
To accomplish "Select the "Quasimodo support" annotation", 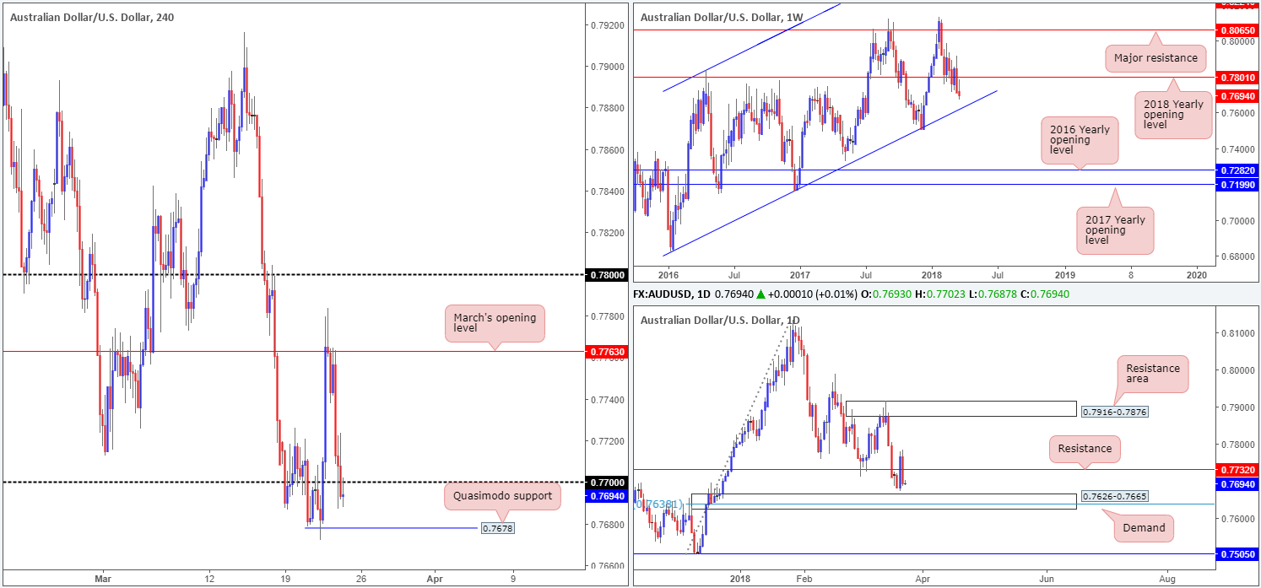I will [502, 496].
